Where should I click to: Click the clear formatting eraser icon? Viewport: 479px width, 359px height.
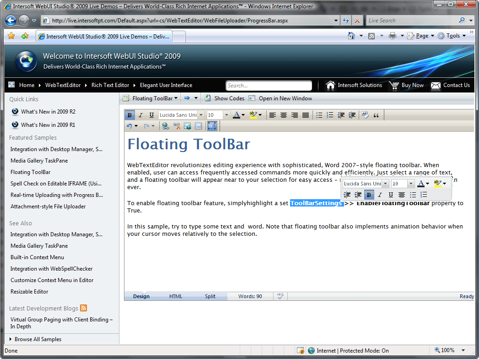tap(365, 115)
